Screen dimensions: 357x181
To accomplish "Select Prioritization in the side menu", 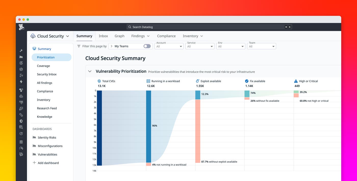I will 52,57.
